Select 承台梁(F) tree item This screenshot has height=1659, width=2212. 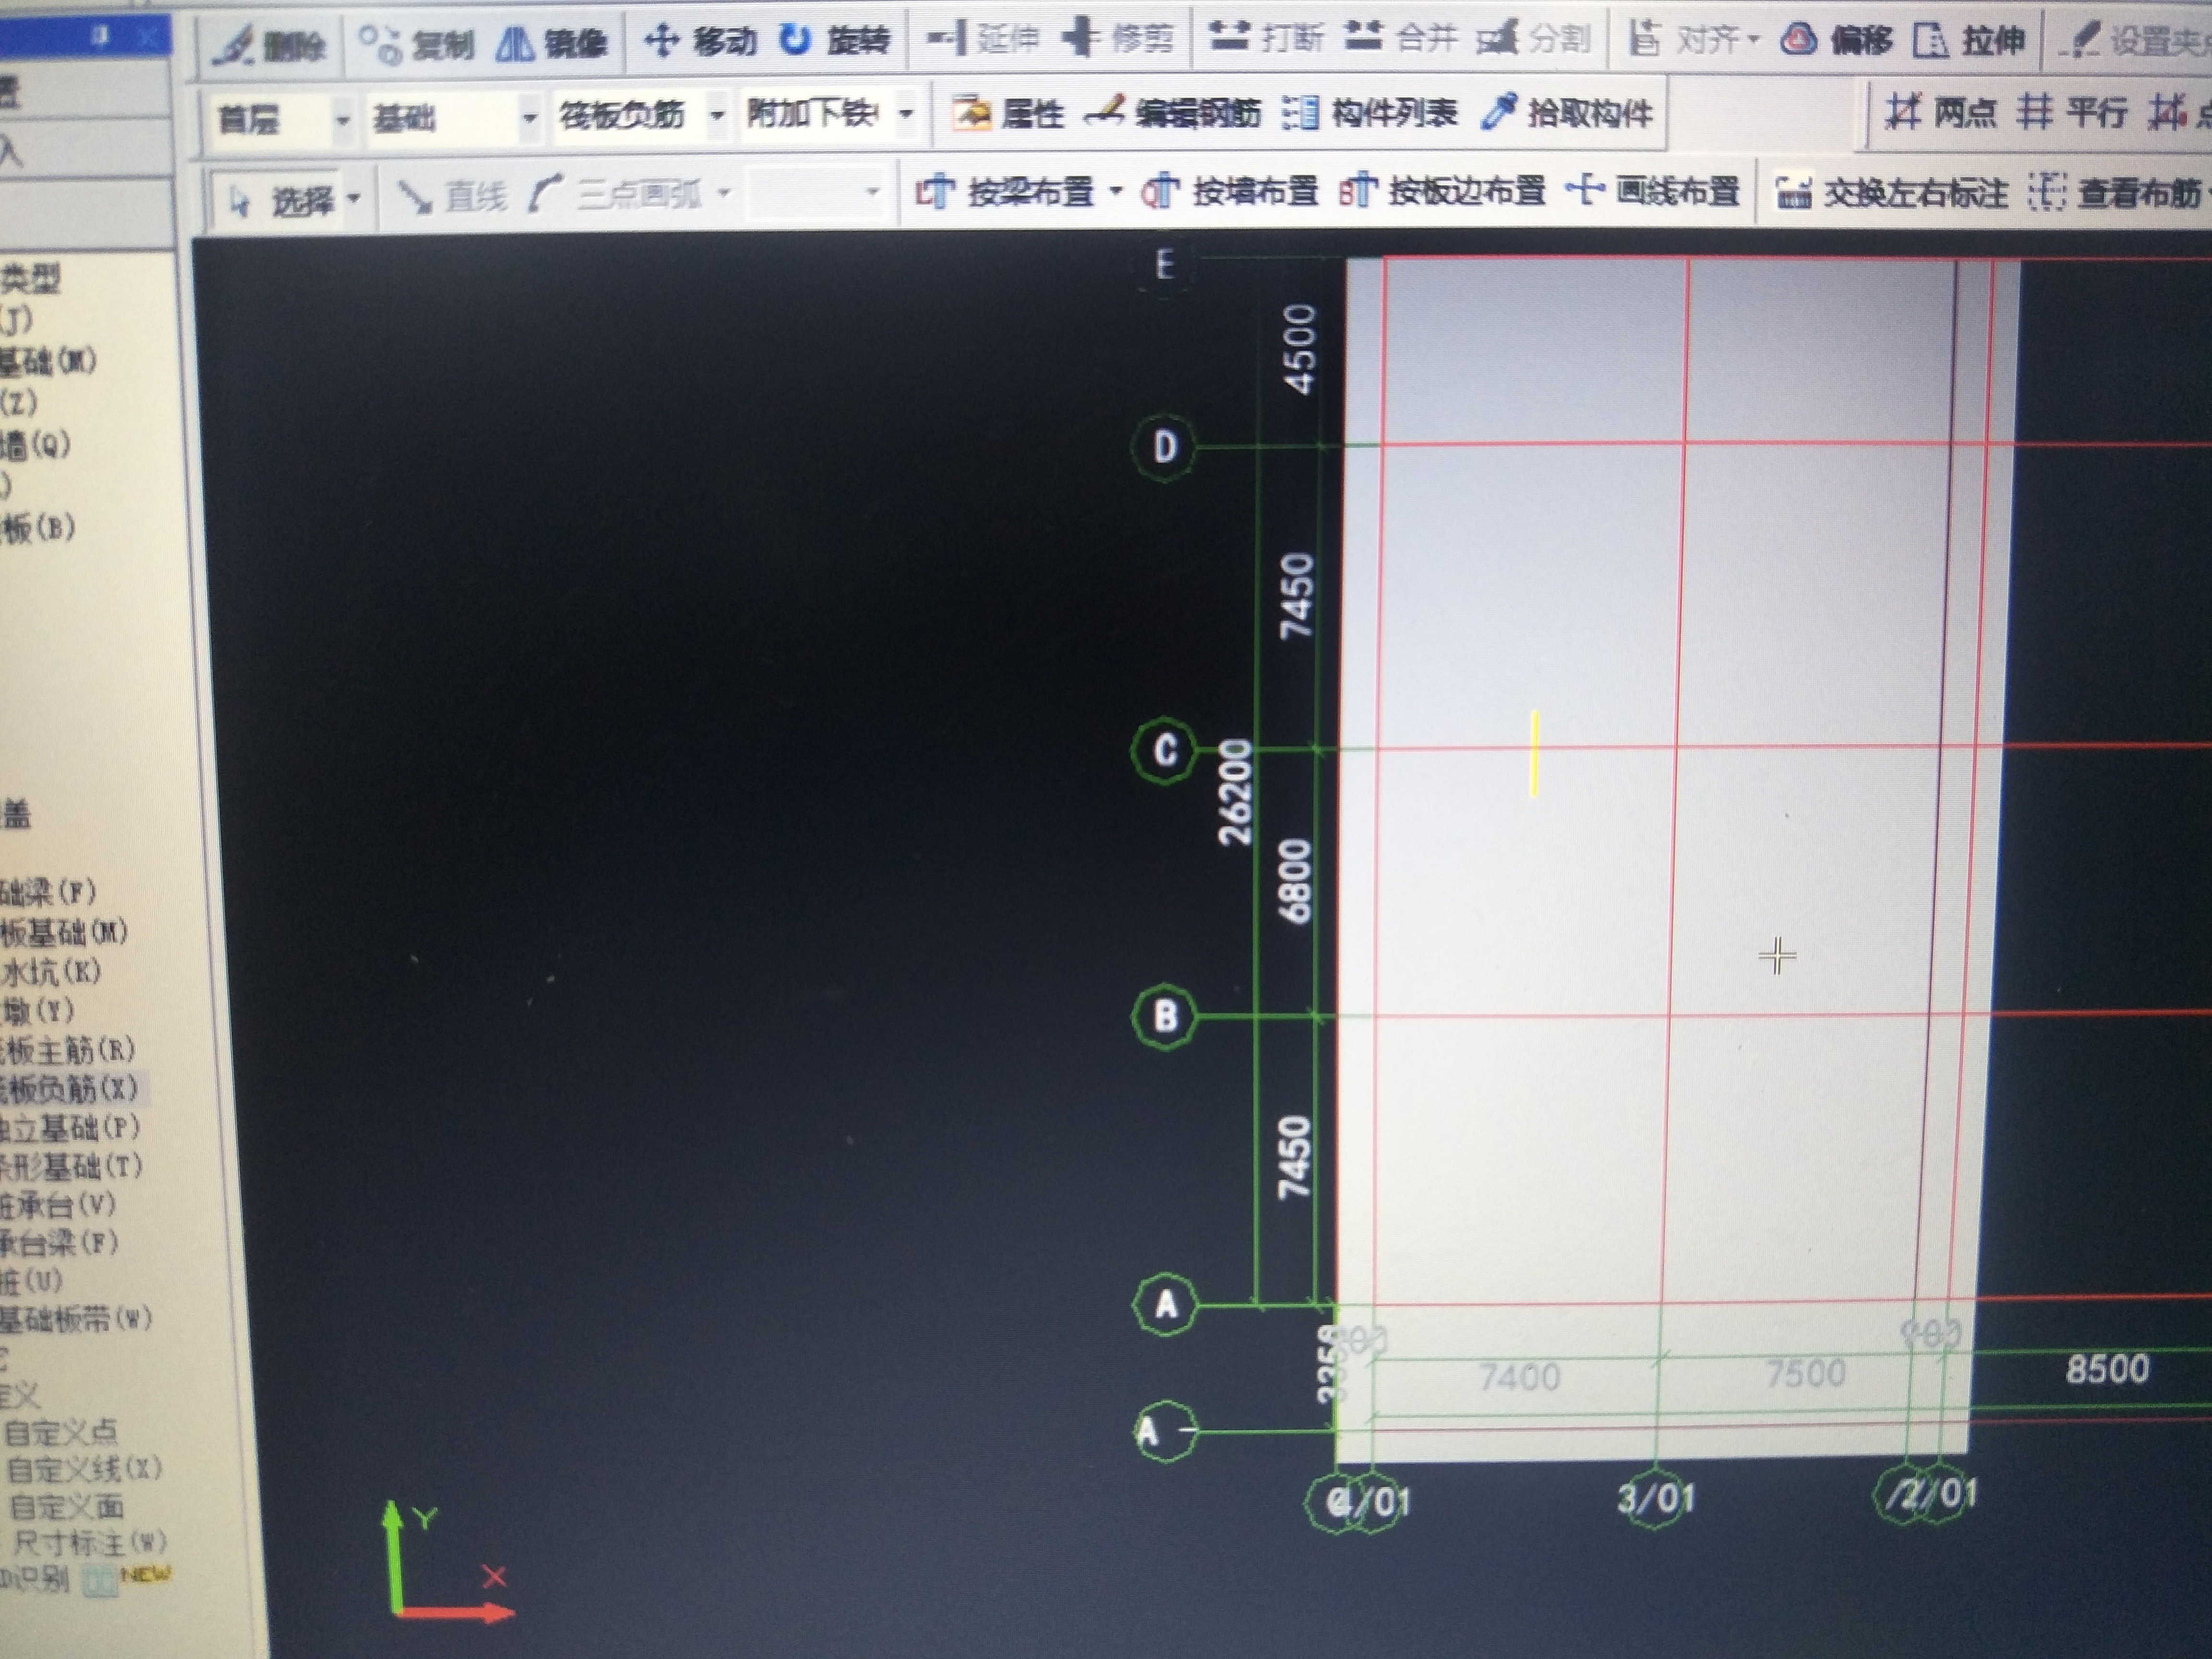tap(59, 1243)
